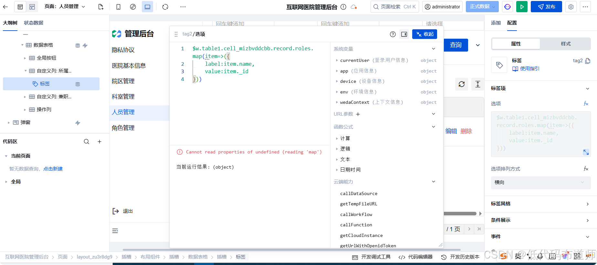
Task: Open the three-dots toolbar menu
Action: [183, 7]
